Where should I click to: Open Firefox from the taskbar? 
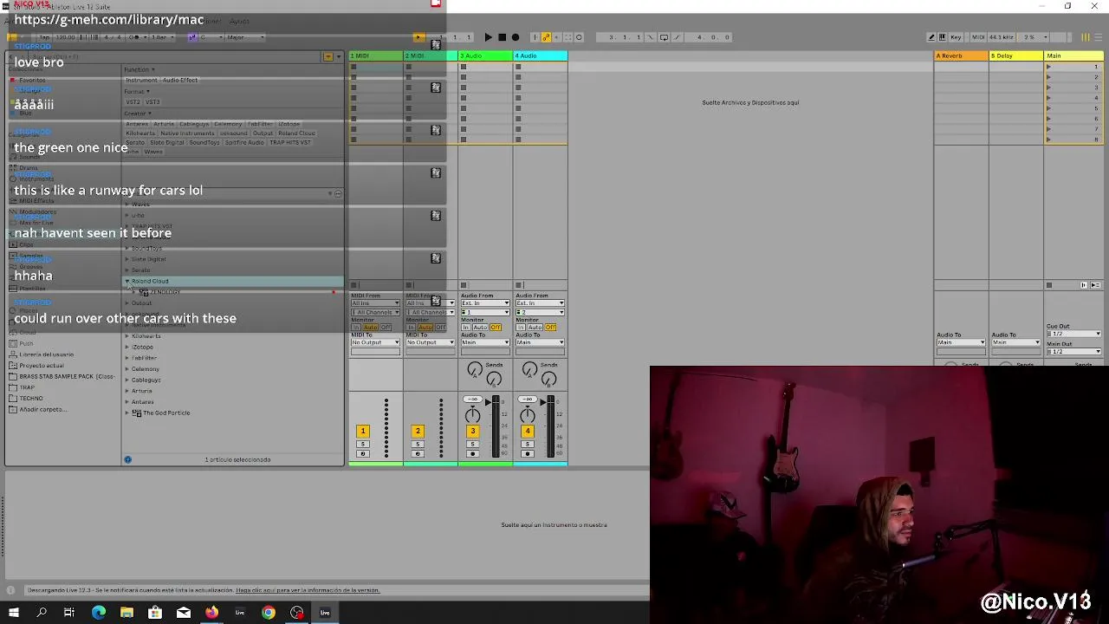211,613
